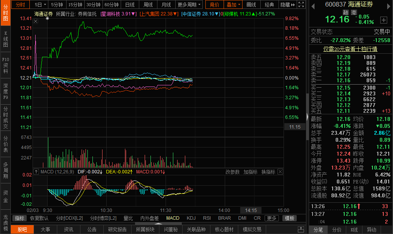Add 海通证券 to watchlist with the plus icon
The width and height of the screenshot is (393, 234).
click(383, 20)
